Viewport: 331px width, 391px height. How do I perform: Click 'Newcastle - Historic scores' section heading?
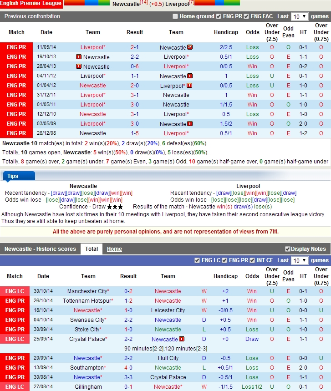pos(40,249)
